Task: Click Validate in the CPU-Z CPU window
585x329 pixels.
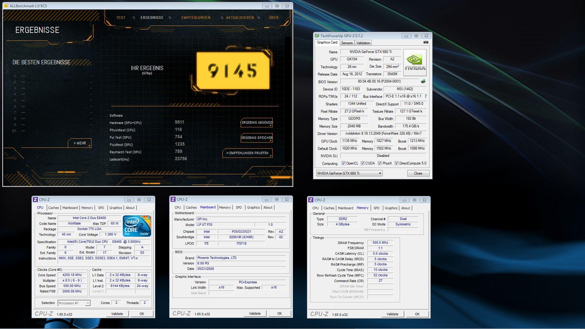Action: [117, 314]
